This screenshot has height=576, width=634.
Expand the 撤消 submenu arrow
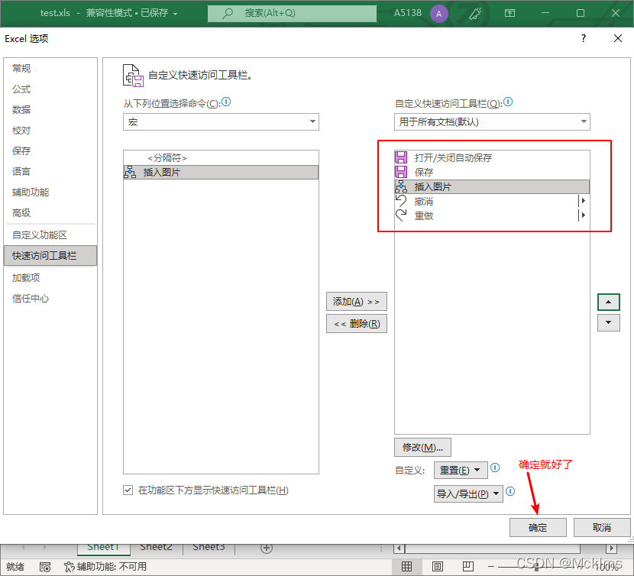[x=583, y=201]
